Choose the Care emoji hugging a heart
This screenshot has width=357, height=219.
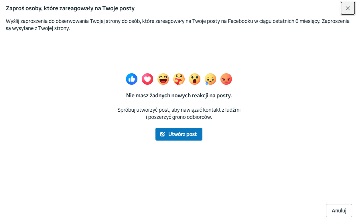[179, 79]
